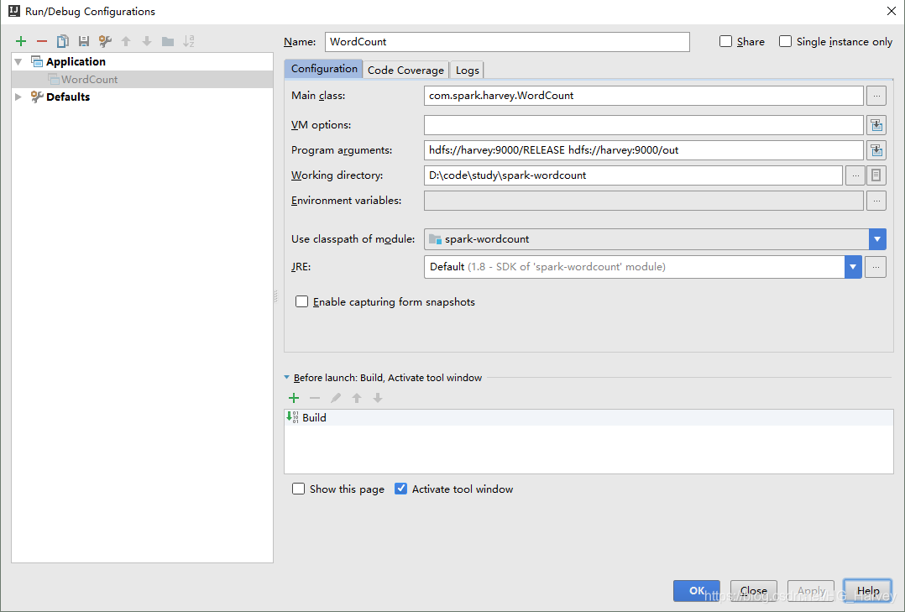905x612 pixels.
Task: Move configuration up with toolbar arrow
Action: [x=126, y=41]
